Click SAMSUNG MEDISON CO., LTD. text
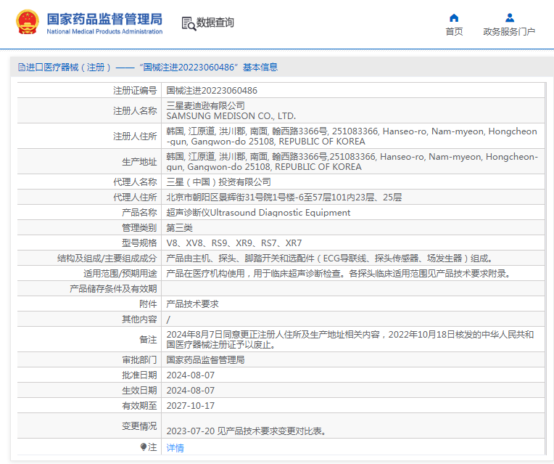The image size is (554, 464). 231,116
